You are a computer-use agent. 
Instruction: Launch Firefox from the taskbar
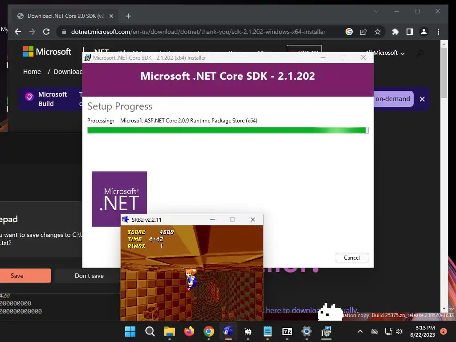[189, 331]
